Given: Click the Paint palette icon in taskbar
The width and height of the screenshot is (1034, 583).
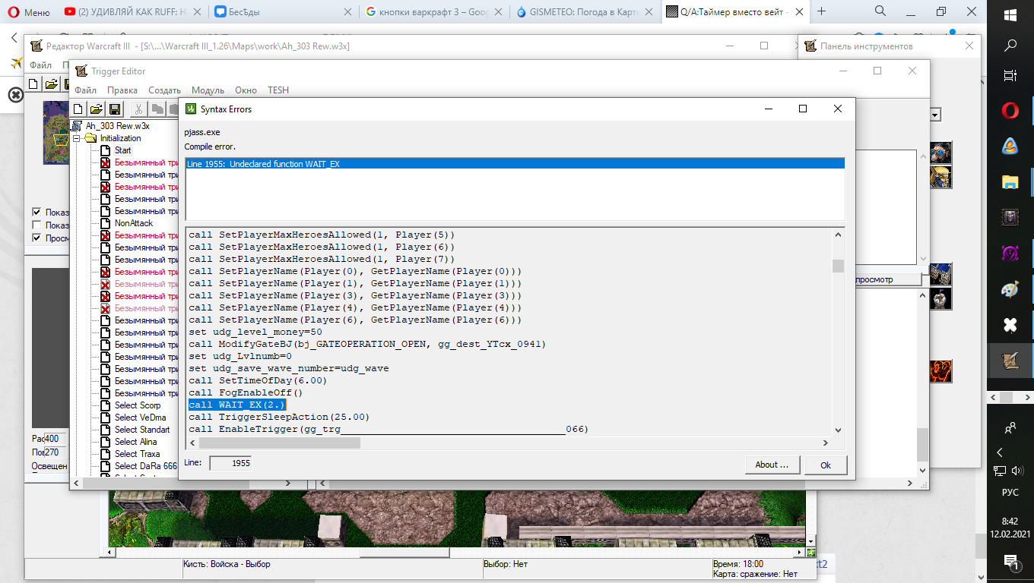Looking at the screenshot, I should tap(1010, 290).
